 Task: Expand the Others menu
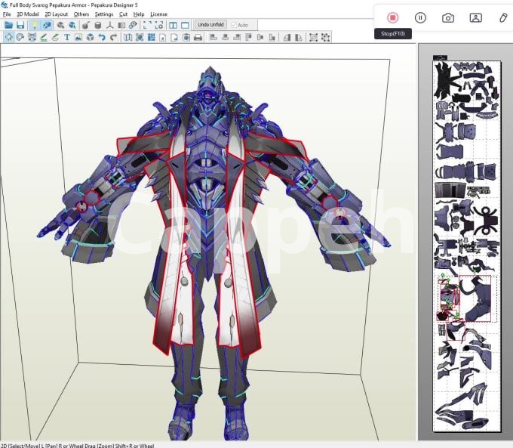(81, 14)
